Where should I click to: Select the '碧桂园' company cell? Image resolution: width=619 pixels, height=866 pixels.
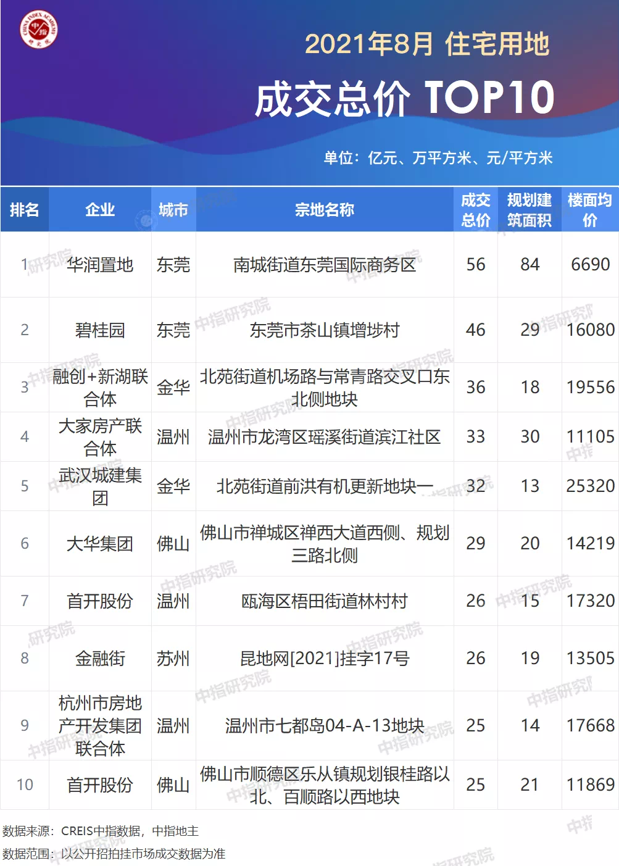tap(100, 330)
